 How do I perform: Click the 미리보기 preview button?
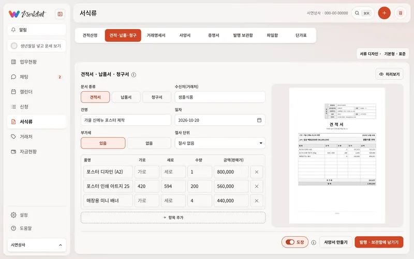[x=390, y=74]
